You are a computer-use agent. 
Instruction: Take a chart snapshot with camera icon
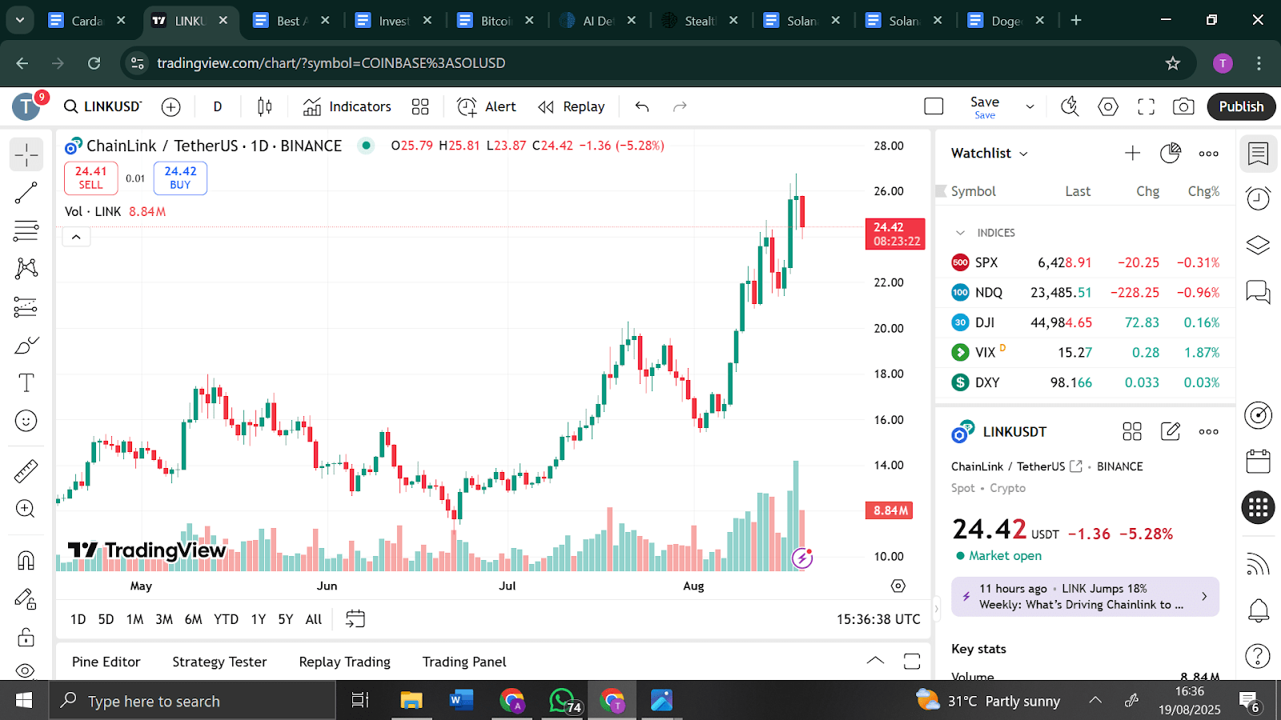coord(1183,106)
